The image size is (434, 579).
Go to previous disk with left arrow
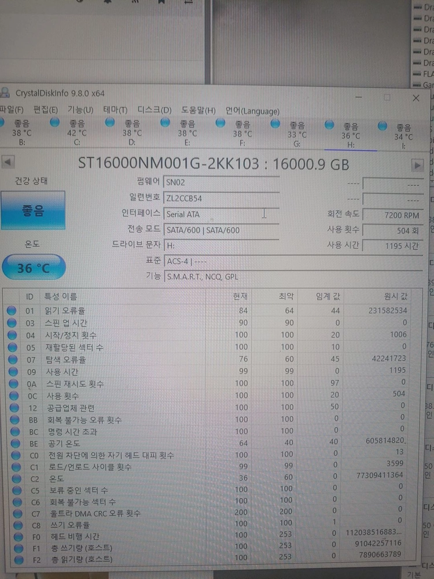tap(8, 162)
